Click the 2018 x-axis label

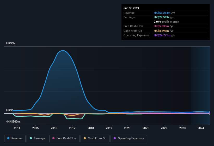pyautogui.click(x=91, y=128)
